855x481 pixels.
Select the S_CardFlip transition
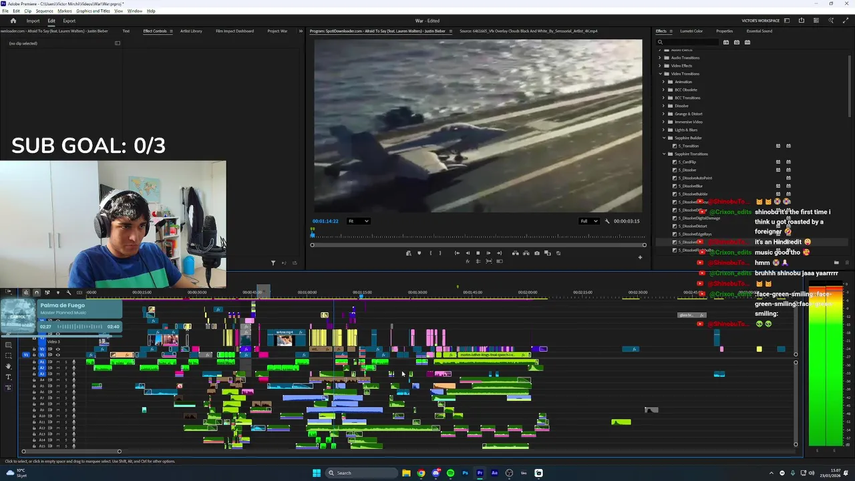pos(687,162)
